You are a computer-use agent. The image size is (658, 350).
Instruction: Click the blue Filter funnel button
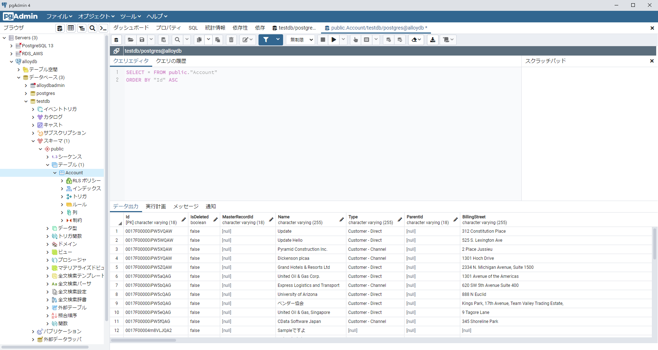266,40
